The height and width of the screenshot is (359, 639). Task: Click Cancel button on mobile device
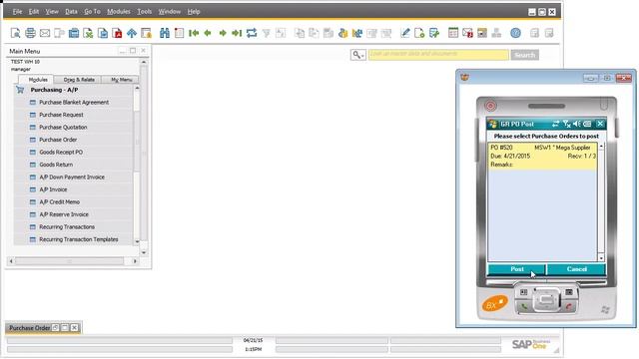pyautogui.click(x=576, y=269)
